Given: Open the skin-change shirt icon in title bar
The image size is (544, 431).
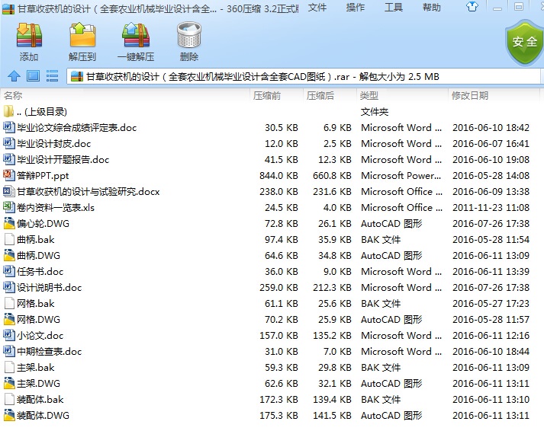Looking at the screenshot, I should pyautogui.click(x=472, y=6).
